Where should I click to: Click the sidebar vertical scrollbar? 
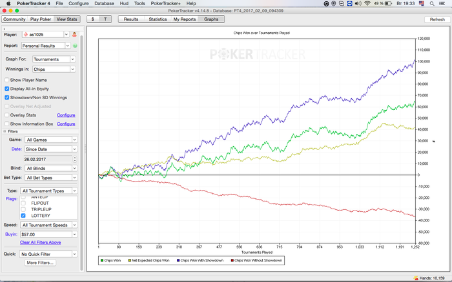click(81, 153)
